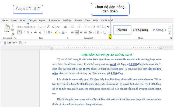Apply borders grid icon
The width and height of the screenshot is (174, 107).
105,32
